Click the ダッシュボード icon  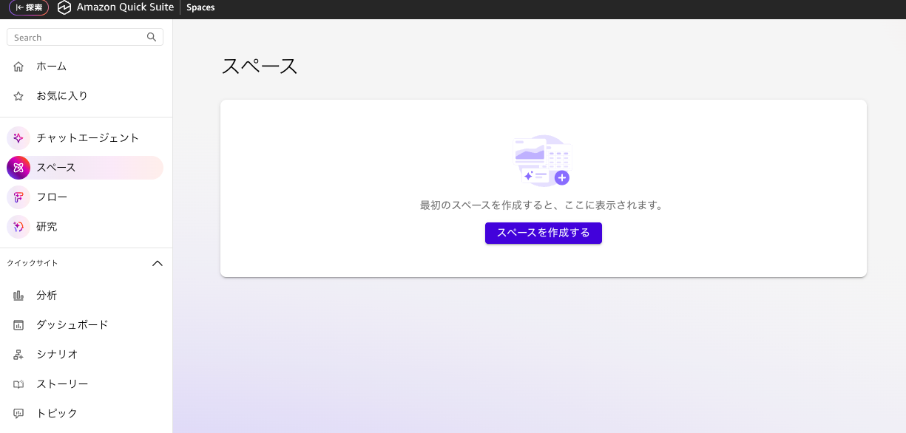click(18, 325)
